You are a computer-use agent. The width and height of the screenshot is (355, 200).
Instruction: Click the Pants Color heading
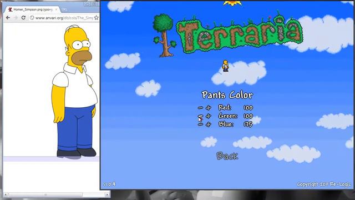(227, 95)
